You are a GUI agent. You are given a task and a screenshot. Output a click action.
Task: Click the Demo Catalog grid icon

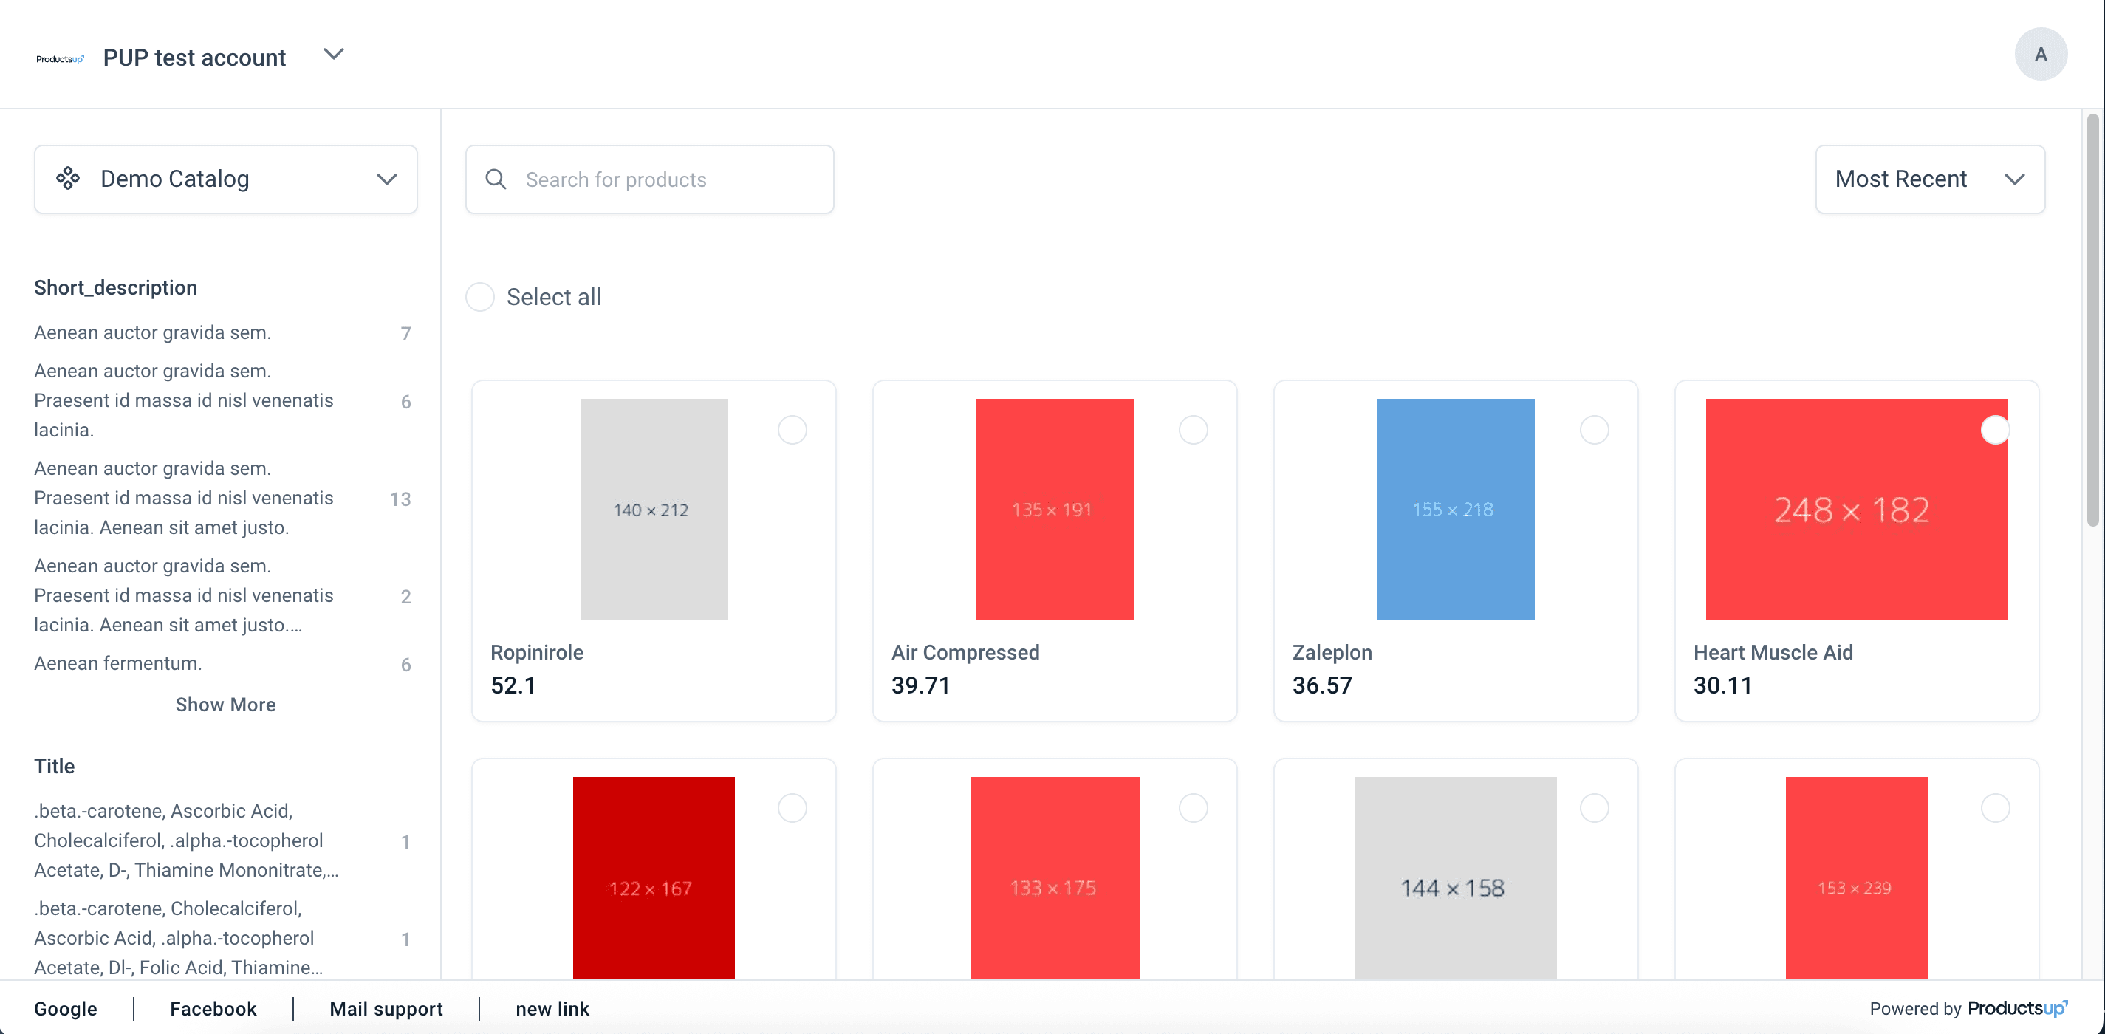tap(68, 178)
